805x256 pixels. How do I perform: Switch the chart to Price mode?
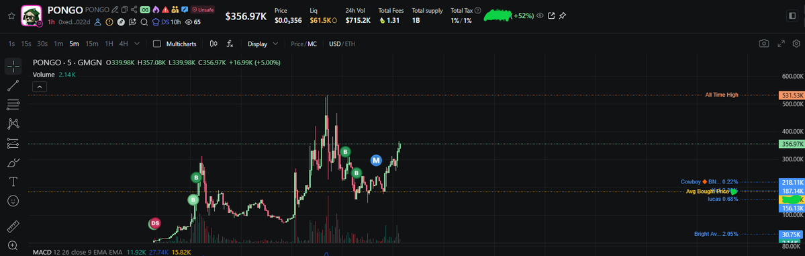click(297, 44)
